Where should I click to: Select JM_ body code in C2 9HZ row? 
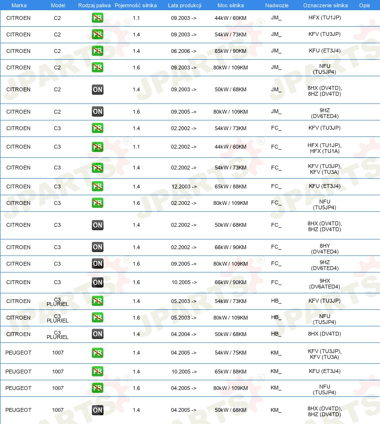276,111
